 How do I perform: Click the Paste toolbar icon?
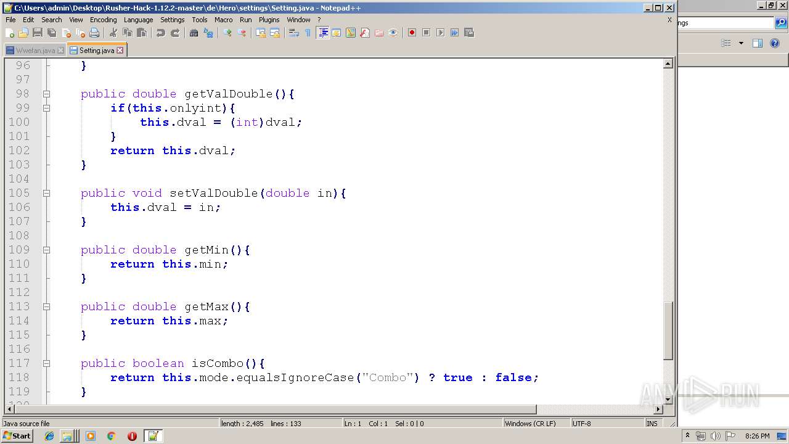click(x=142, y=33)
